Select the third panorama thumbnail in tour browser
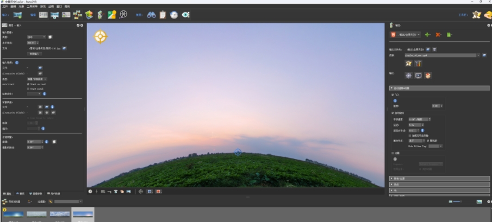The height and width of the screenshot is (222, 492). point(60,214)
